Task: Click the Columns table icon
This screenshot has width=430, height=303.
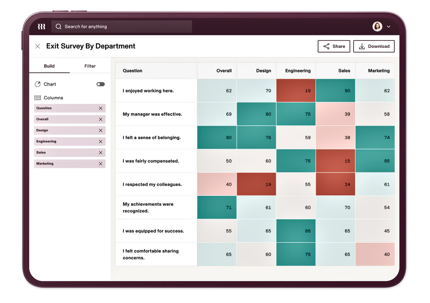Action: tap(38, 98)
